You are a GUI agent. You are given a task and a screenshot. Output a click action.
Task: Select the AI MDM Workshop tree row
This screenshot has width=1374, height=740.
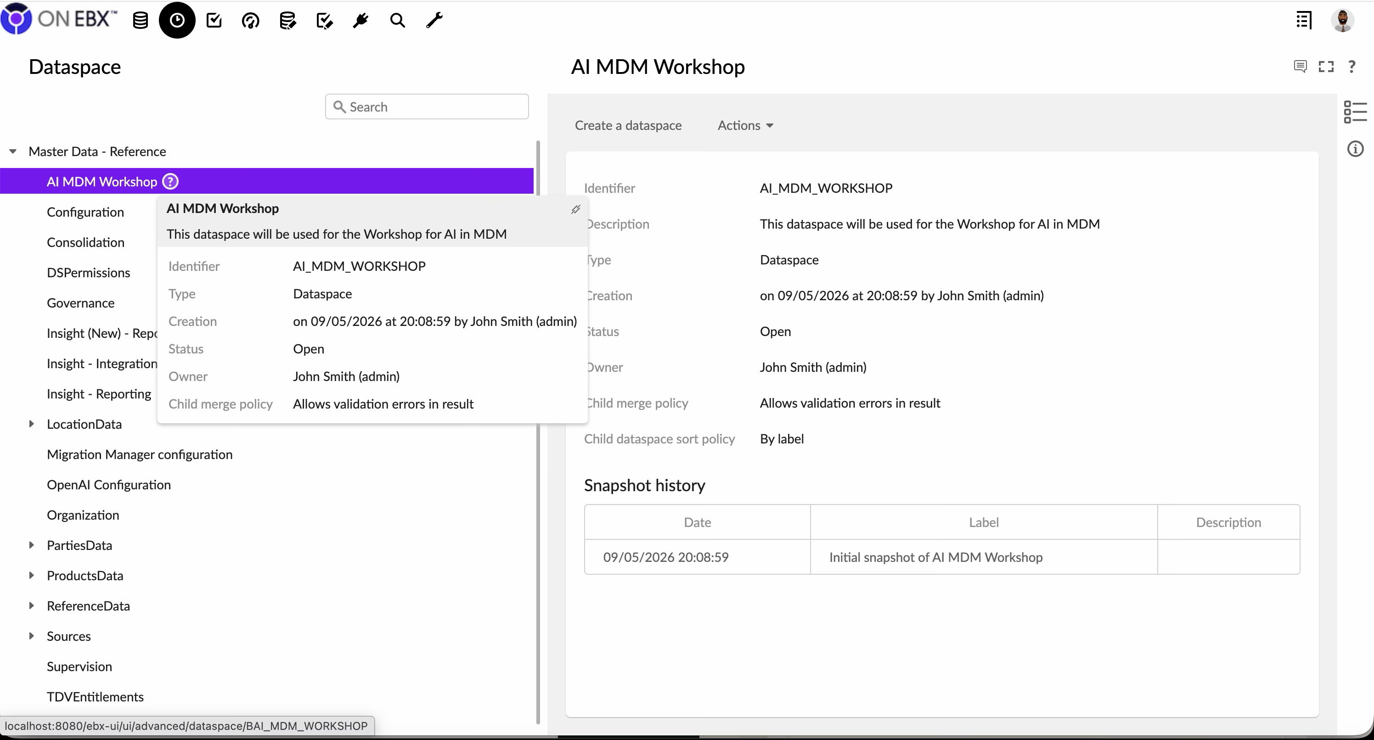click(267, 181)
